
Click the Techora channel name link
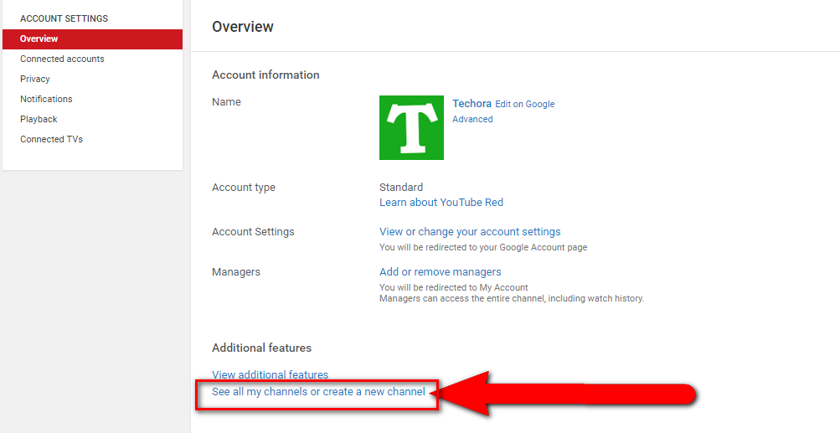point(472,104)
